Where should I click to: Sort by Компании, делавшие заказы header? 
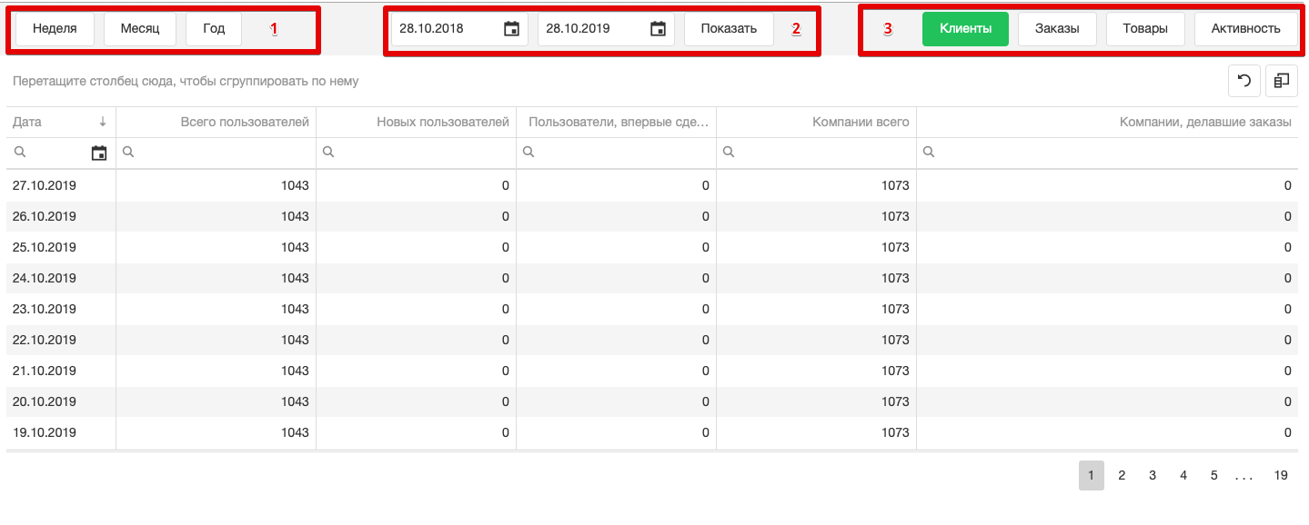(x=1204, y=122)
